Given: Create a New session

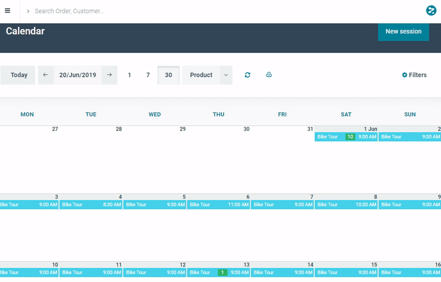Looking at the screenshot, I should tap(404, 31).
